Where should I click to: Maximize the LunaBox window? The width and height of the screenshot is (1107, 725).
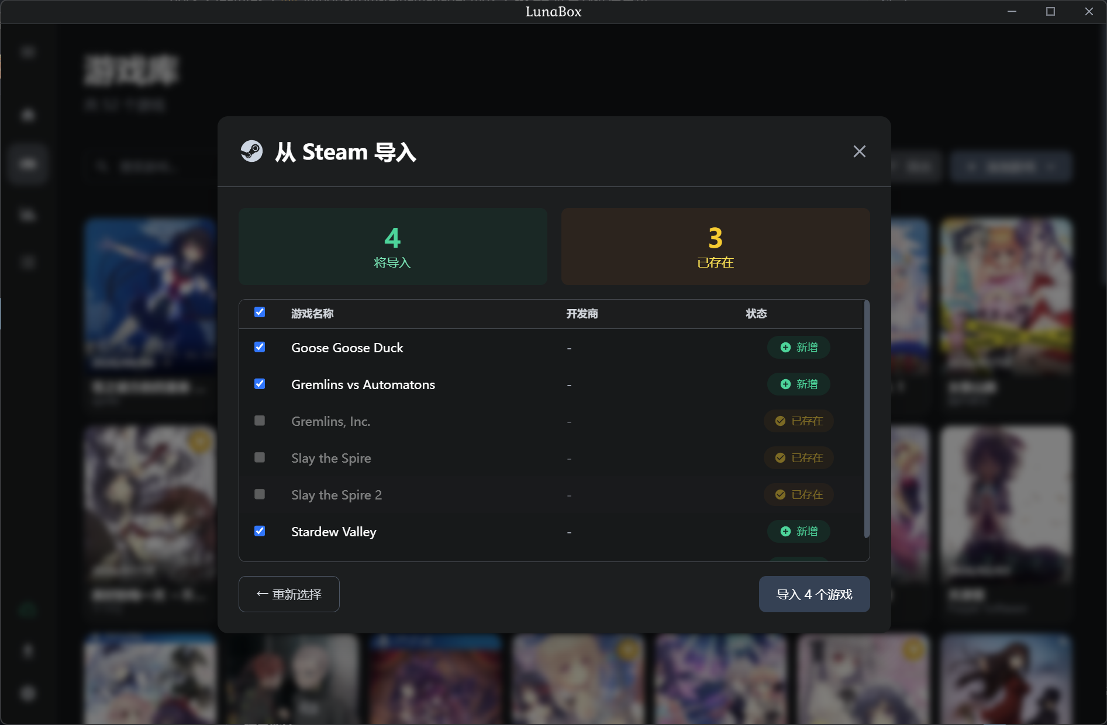(x=1050, y=12)
